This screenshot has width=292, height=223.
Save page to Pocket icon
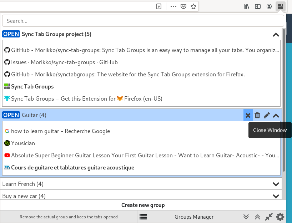183,6
